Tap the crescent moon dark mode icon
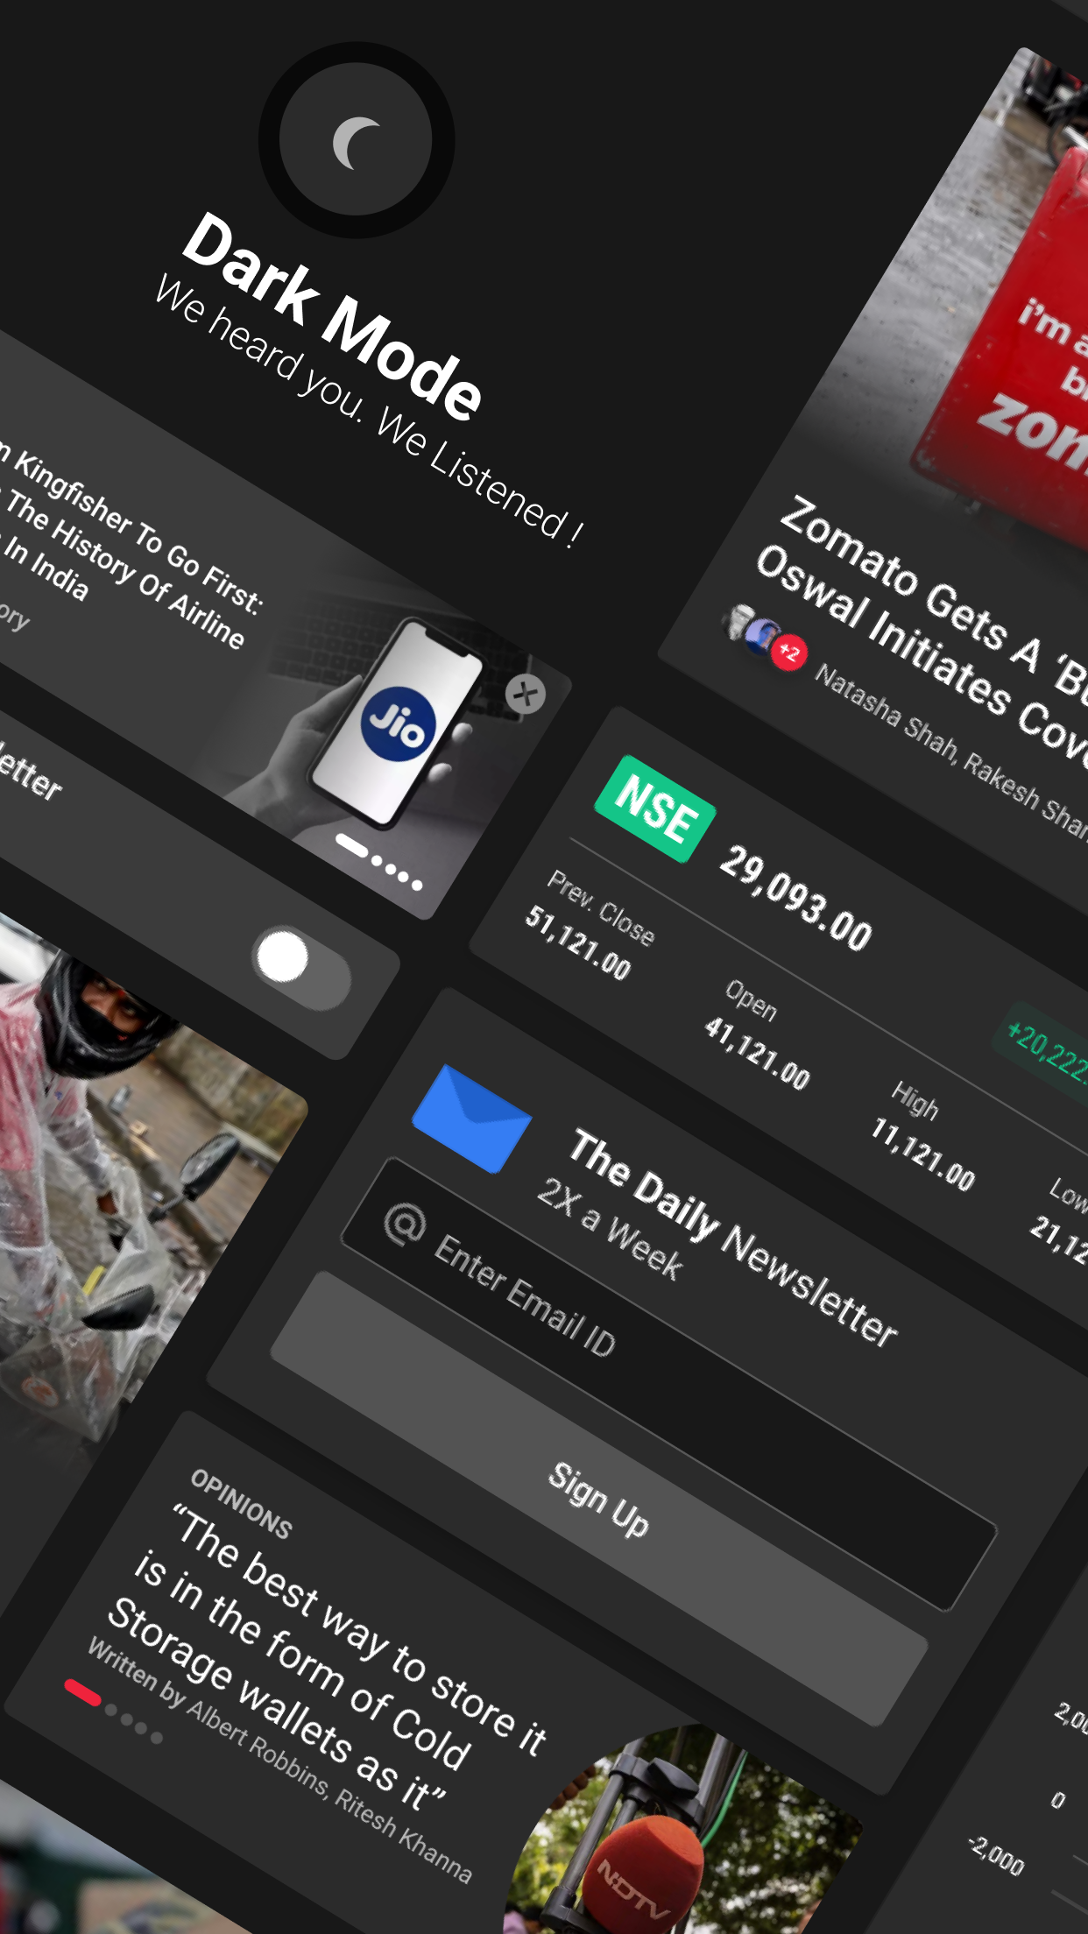Image resolution: width=1088 pixels, height=1934 pixels. pos(356,142)
